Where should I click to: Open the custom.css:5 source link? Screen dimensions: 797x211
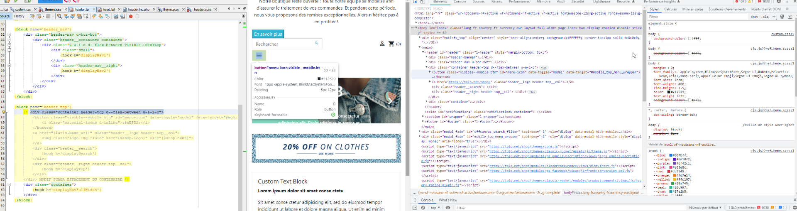pyautogui.click(x=782, y=34)
